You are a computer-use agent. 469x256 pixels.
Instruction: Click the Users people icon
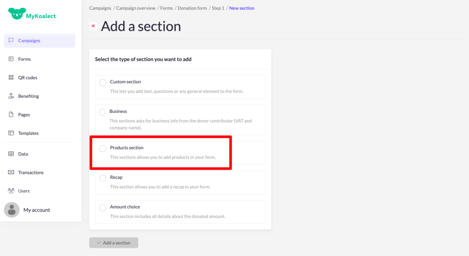11,191
